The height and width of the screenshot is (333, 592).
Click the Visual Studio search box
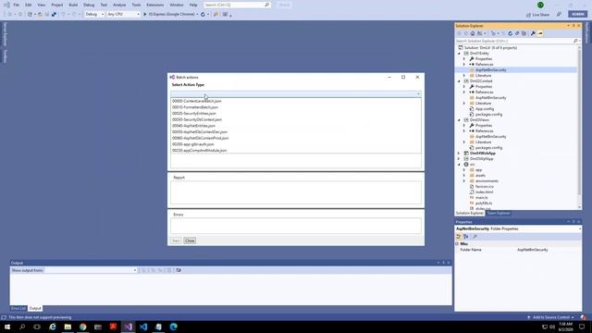pyautogui.click(x=237, y=5)
